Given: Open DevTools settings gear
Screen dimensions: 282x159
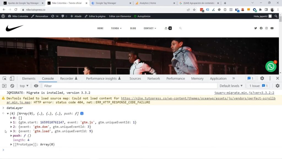Looking at the screenshot, I should point(262,78).
